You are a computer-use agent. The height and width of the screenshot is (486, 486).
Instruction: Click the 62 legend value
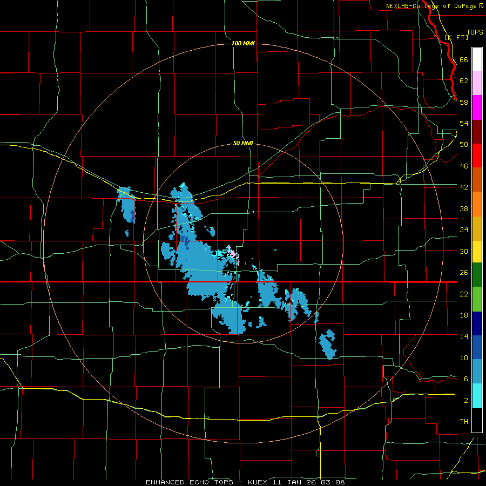tap(464, 81)
